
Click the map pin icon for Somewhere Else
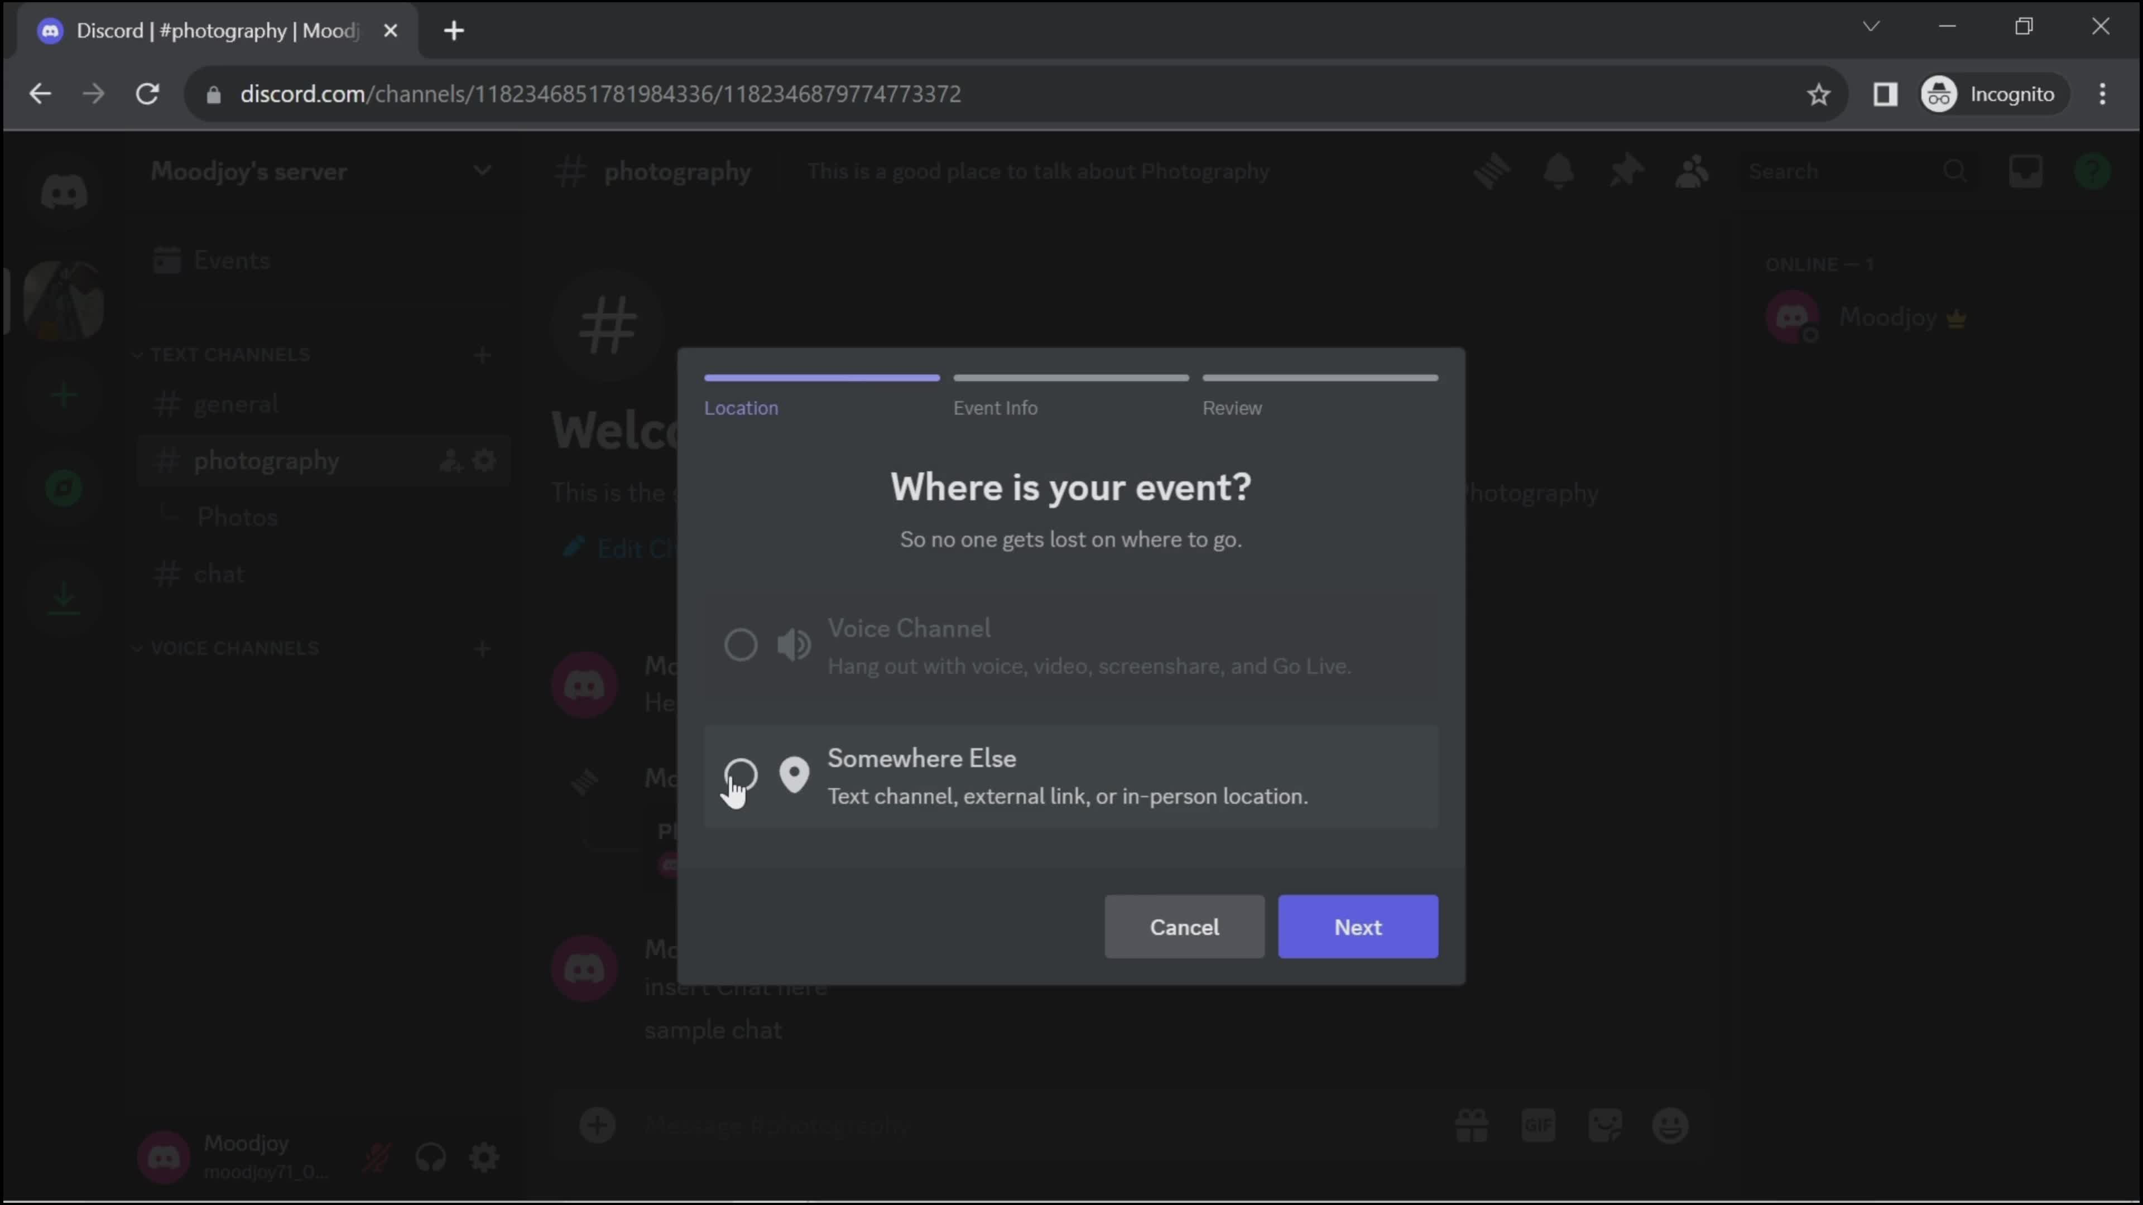click(794, 775)
